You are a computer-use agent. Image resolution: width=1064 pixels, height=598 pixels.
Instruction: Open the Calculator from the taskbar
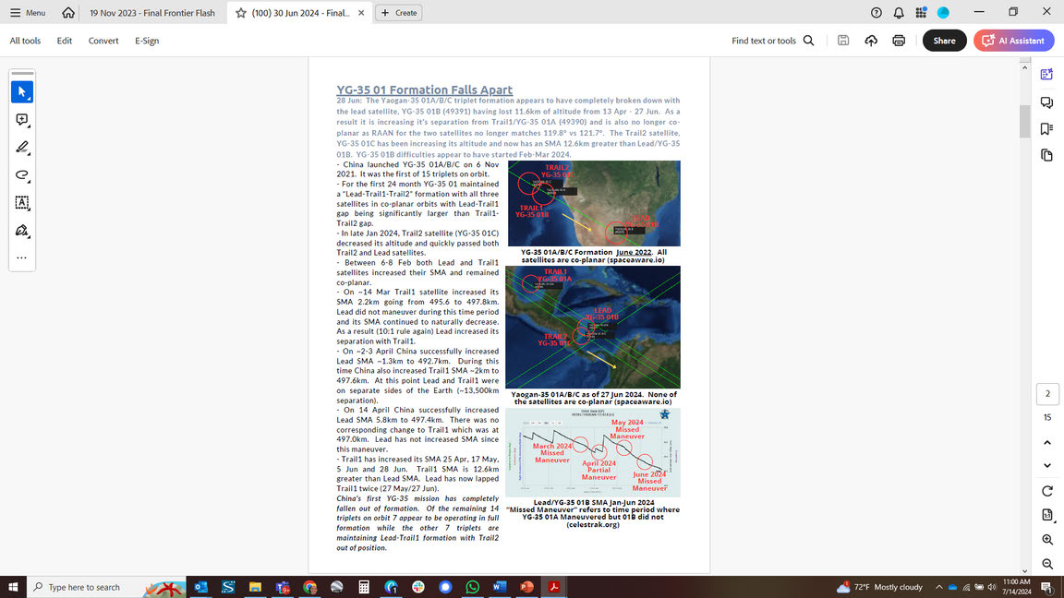pos(364,587)
